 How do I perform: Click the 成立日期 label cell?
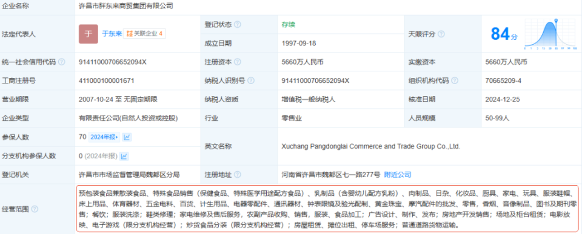tap(239, 44)
